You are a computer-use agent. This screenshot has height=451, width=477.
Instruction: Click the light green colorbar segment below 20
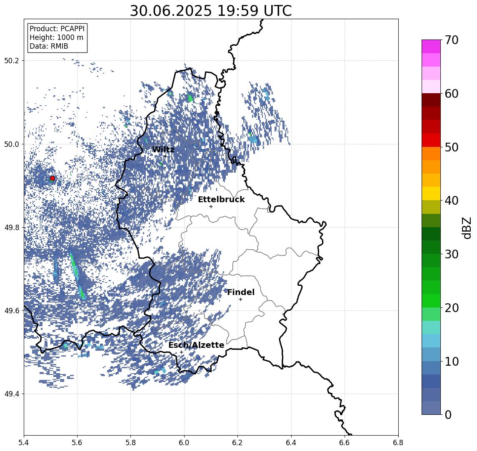431,314
